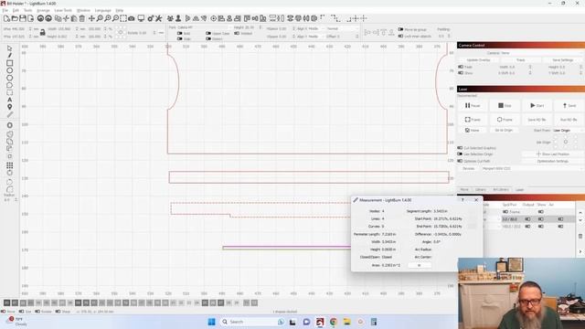Adjust the XPos spinner arrows

coord(30,28)
